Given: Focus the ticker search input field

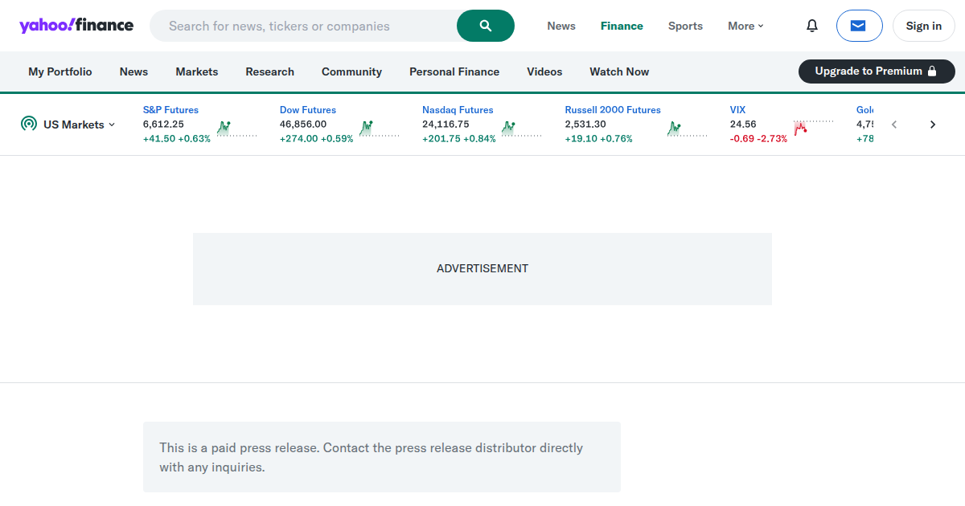Looking at the screenshot, I should point(306,26).
